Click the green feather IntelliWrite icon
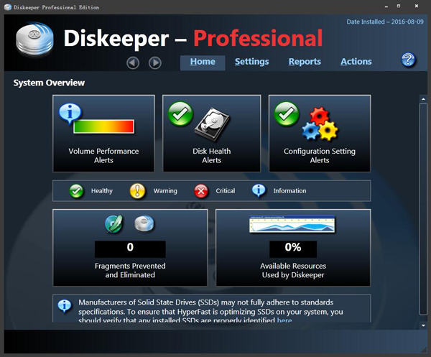Image resolution: width=431 pixels, height=357 pixels. 113,224
